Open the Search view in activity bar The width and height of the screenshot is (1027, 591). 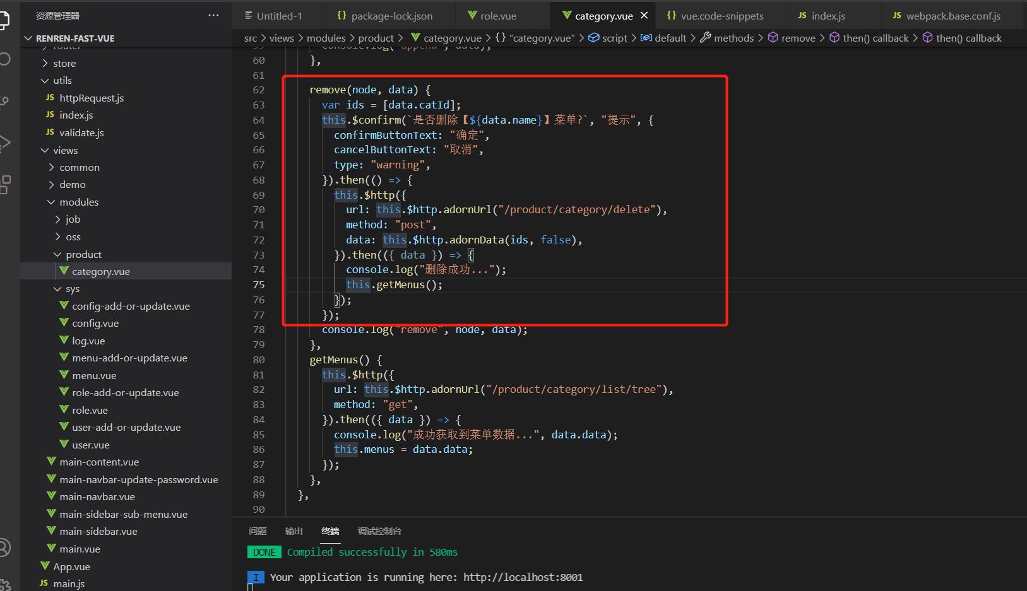click(4, 59)
